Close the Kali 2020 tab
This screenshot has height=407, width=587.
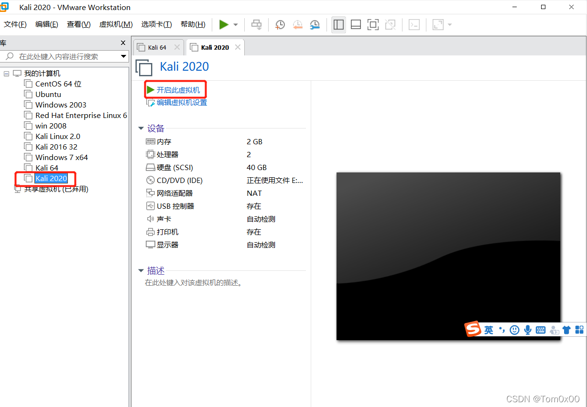pos(238,47)
